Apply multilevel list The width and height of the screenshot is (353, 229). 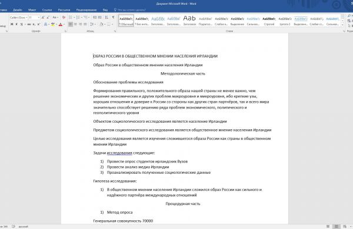pyautogui.click(x=85, y=17)
